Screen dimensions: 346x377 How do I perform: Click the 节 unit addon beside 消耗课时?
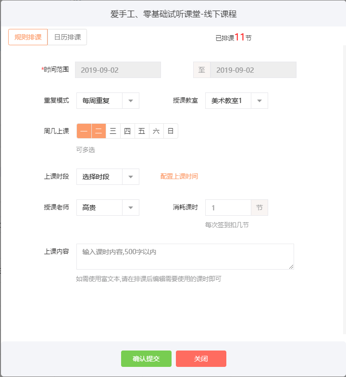coord(259,208)
